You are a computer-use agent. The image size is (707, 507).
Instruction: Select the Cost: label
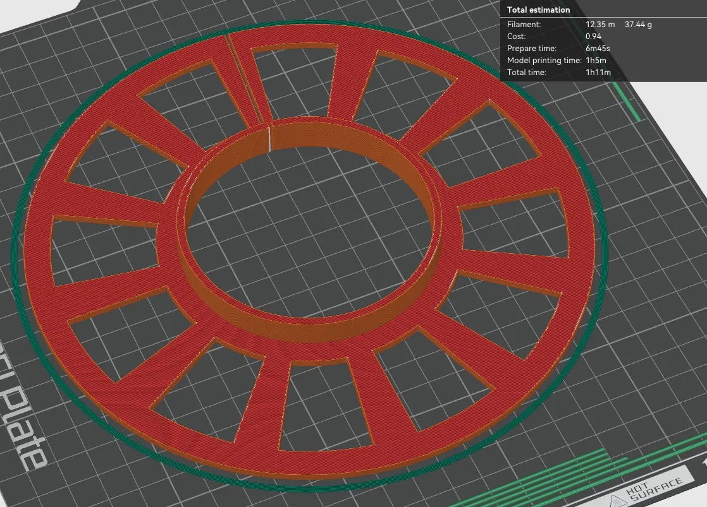516,37
